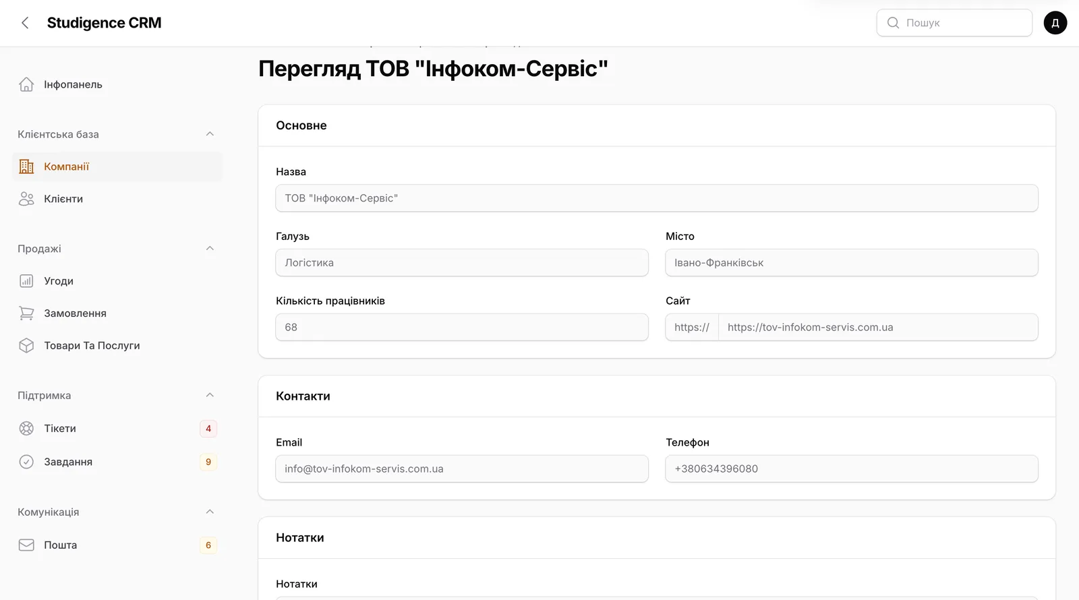Go to Компанії page
Screen dimensions: 1079x600
pyautogui.click(x=117, y=167)
